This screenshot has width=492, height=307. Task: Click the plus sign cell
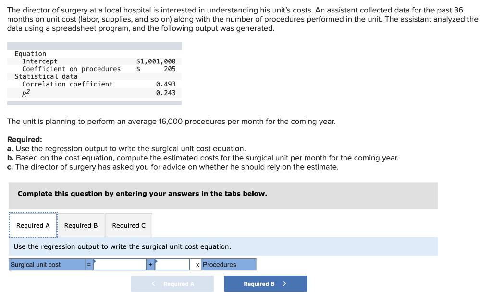pos(150,265)
